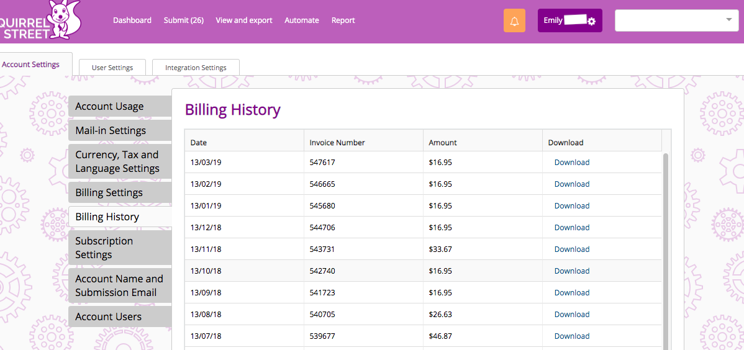
Task: Open Account Usage section
Action: pyautogui.click(x=120, y=106)
